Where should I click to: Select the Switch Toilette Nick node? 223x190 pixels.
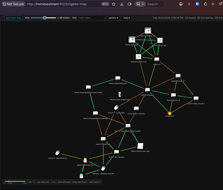coord(103,139)
